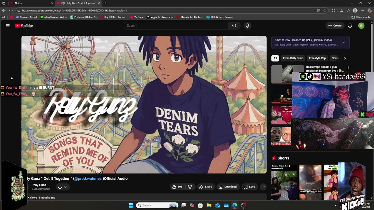Viewport: 374px width, 210px height.
Task: Open the Other favorites folder
Action: click(x=361, y=17)
